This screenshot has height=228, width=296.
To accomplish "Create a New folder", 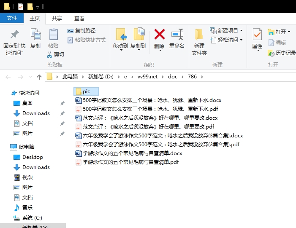I will (x=199, y=42).
